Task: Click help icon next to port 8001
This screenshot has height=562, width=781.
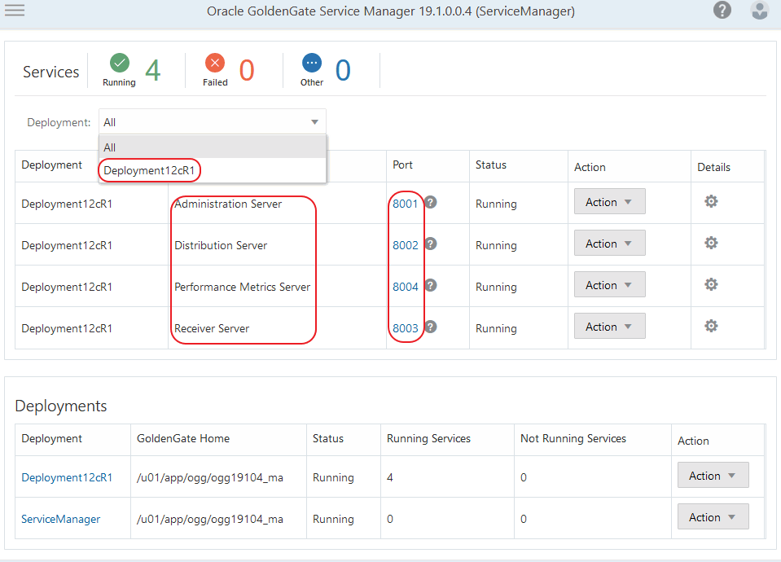Action: 431,202
